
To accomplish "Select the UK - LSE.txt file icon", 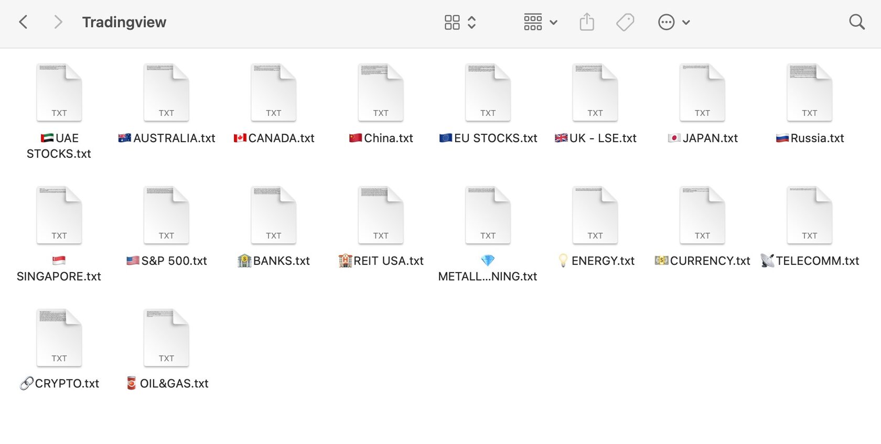I will (595, 92).
